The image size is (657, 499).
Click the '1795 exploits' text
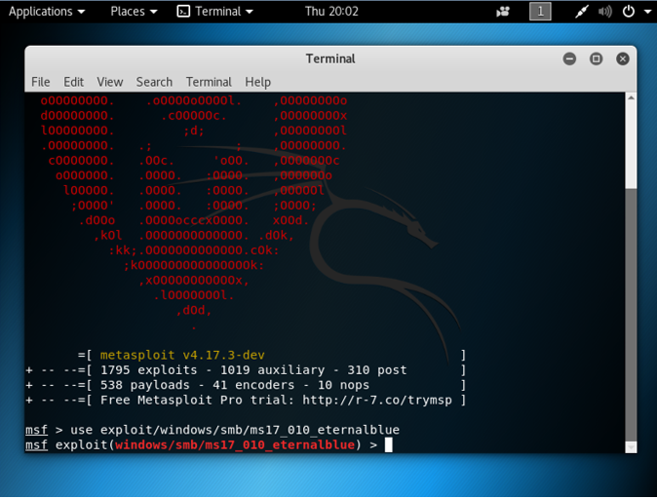pyautogui.click(x=148, y=370)
